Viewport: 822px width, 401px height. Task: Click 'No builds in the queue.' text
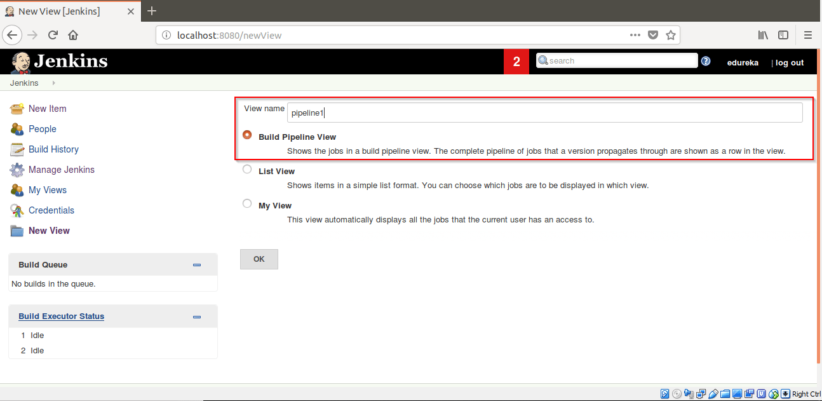click(54, 283)
